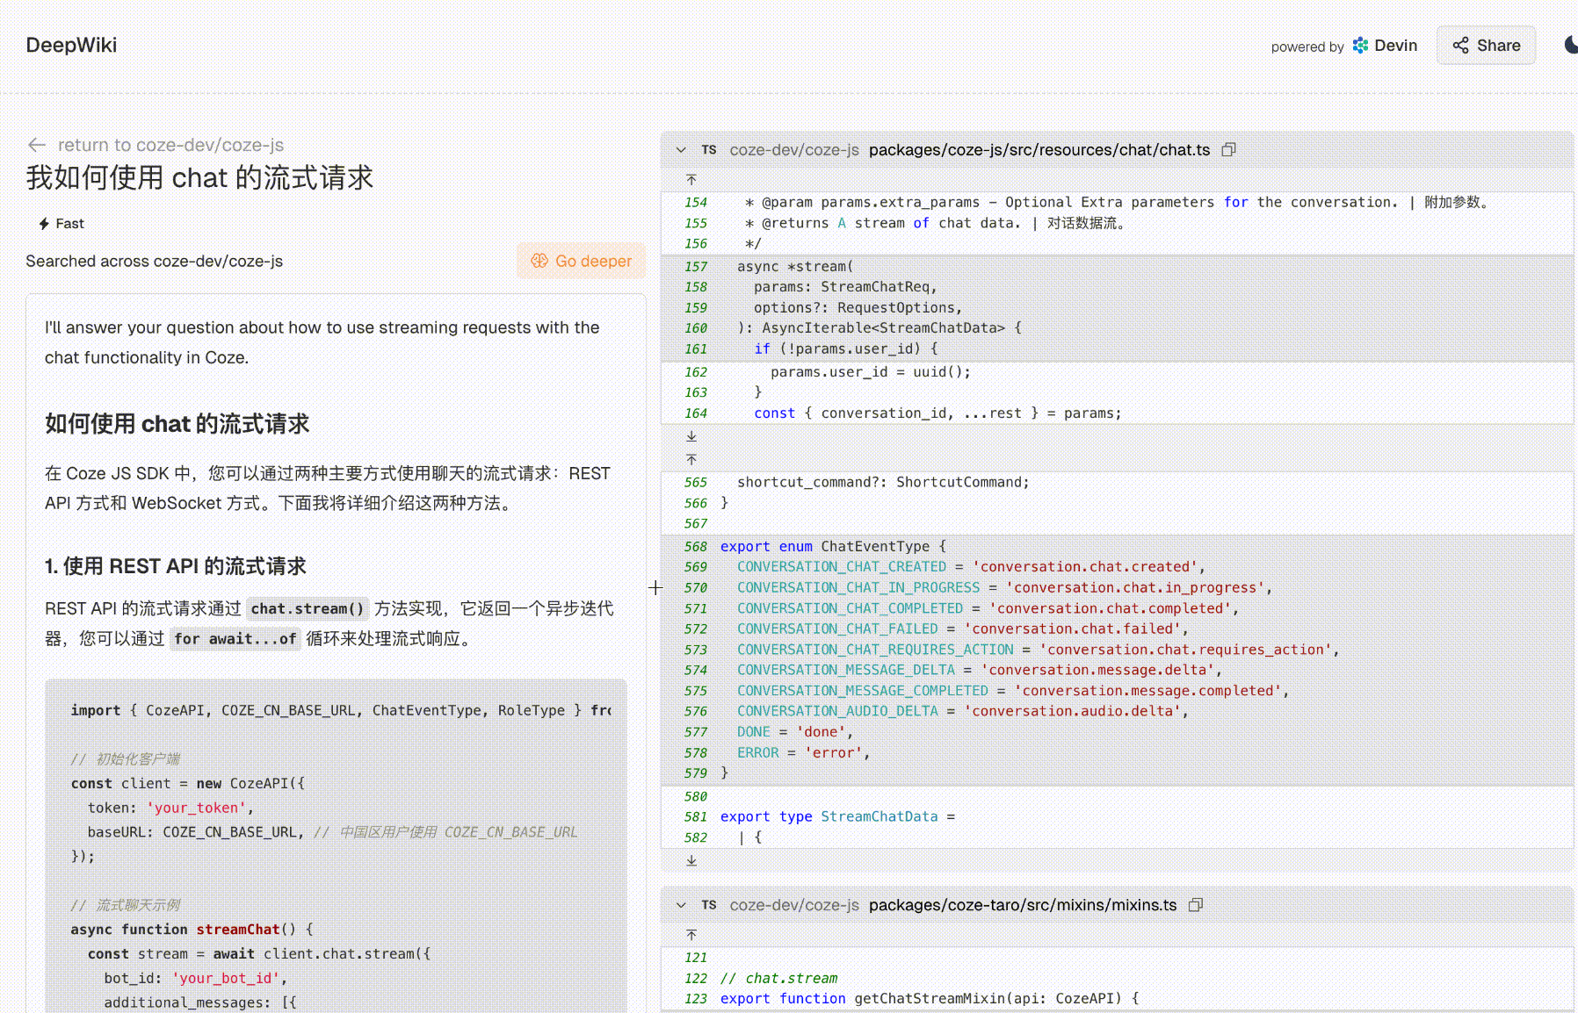The width and height of the screenshot is (1578, 1013).
Task: Expand hidden code above line 565
Action: point(691,459)
